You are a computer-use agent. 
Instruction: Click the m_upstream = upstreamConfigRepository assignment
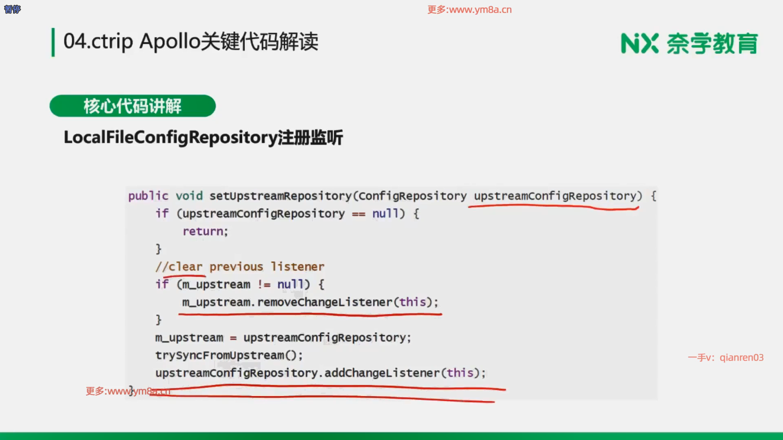(x=283, y=338)
